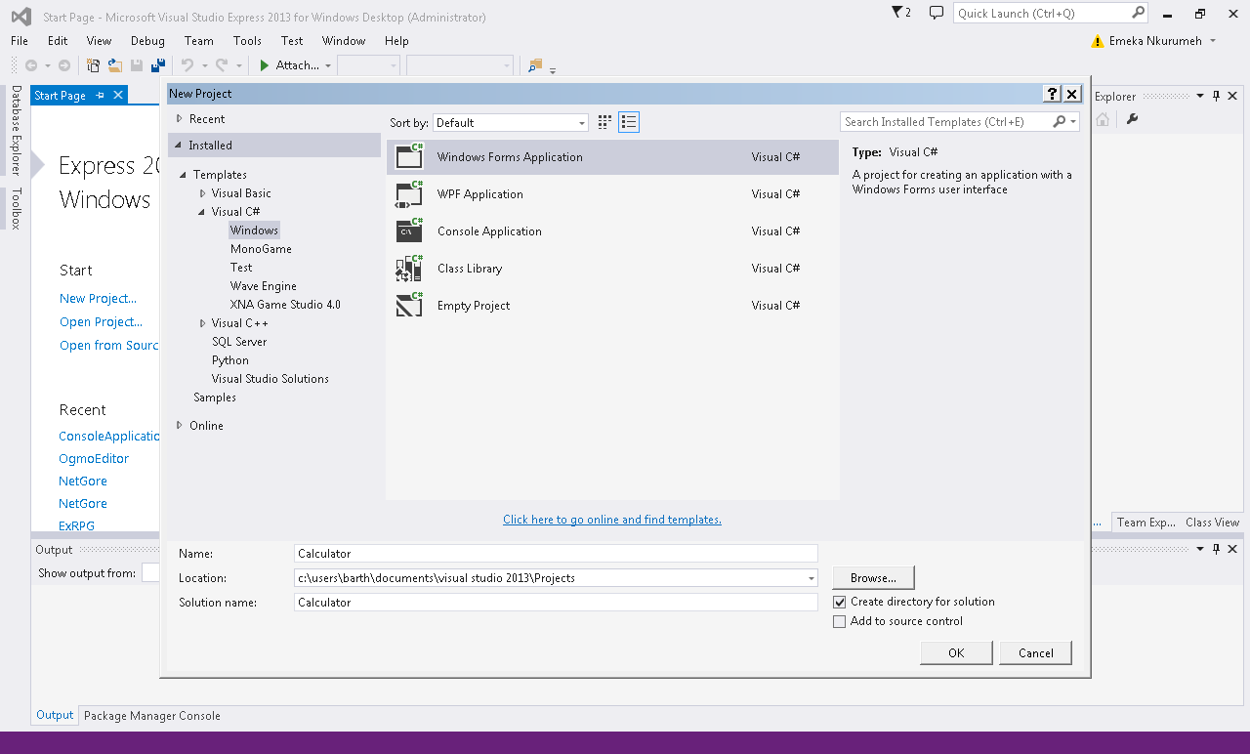Image resolution: width=1250 pixels, height=754 pixels.
Task: Toggle pin on Start Page tab
Action: (x=100, y=96)
